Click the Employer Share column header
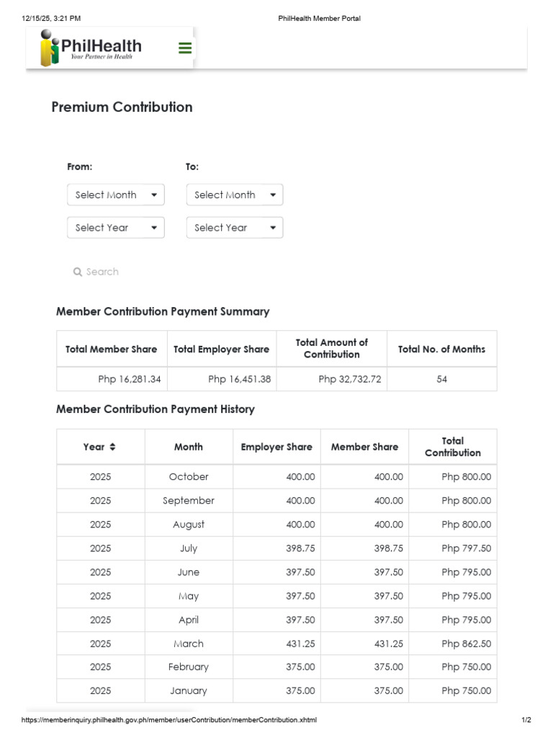This screenshot has height=738, width=553. (276, 447)
